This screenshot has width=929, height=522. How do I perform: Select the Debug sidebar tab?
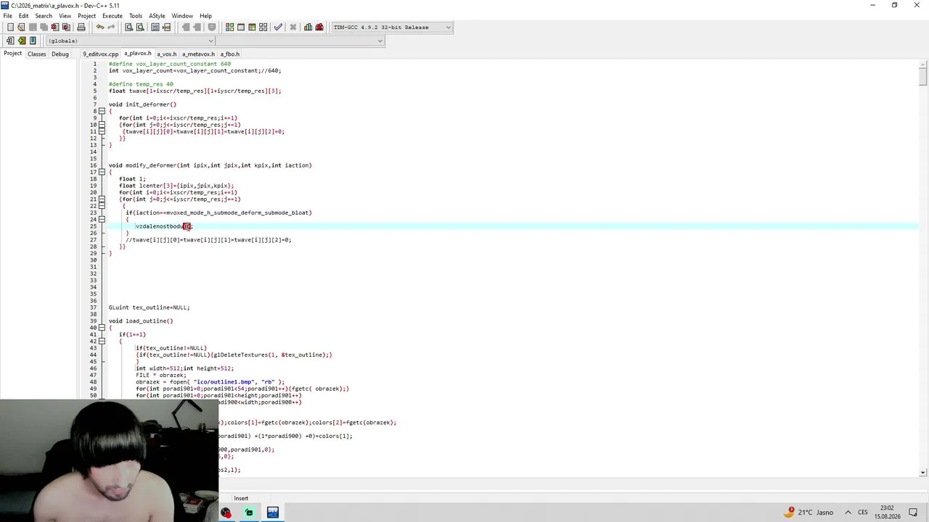60,54
